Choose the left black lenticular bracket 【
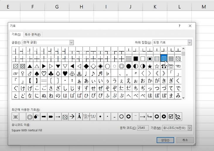The height and width of the screenshot is (151, 214). (30, 81)
